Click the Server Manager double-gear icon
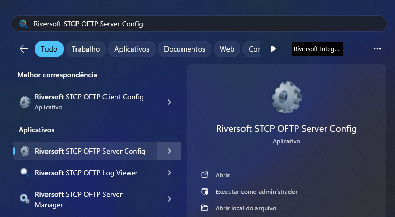 (25, 198)
